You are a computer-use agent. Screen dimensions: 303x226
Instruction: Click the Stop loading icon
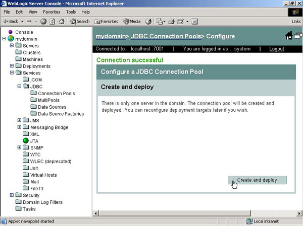coord(43,21)
